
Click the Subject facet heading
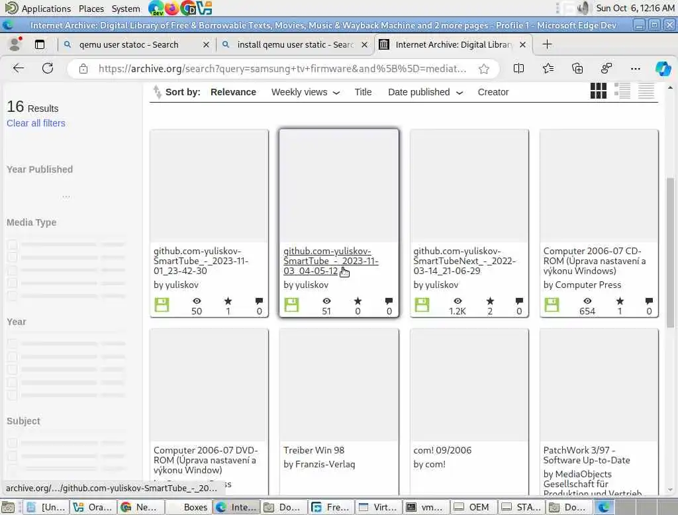click(23, 421)
